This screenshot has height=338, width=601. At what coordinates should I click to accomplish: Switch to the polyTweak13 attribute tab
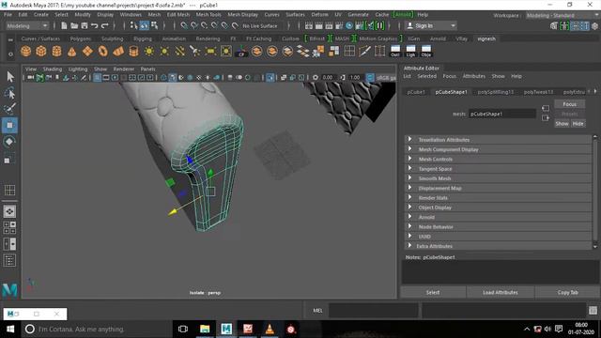[538, 92]
